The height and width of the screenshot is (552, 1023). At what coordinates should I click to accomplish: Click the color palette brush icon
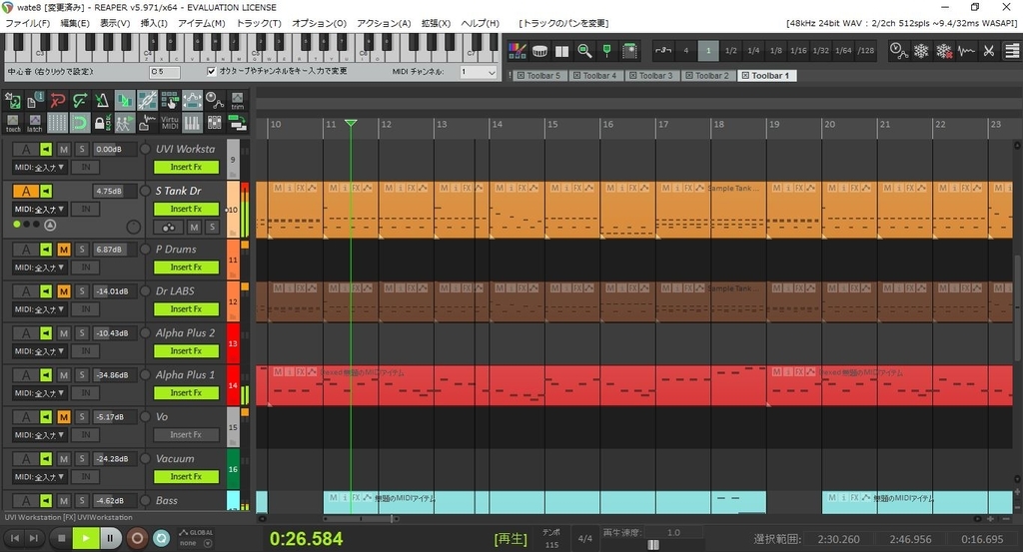517,51
